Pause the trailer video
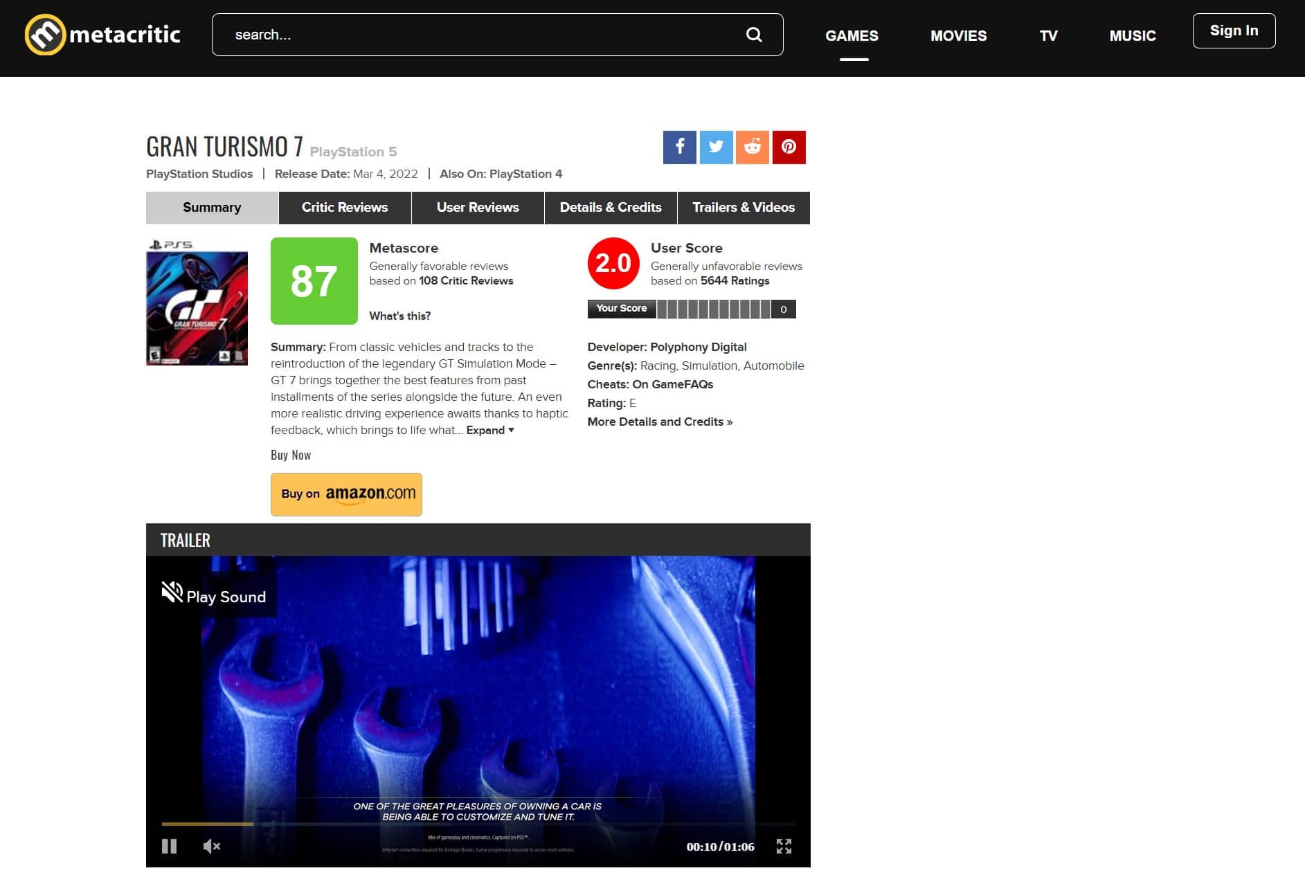This screenshot has width=1305, height=875. 169,846
